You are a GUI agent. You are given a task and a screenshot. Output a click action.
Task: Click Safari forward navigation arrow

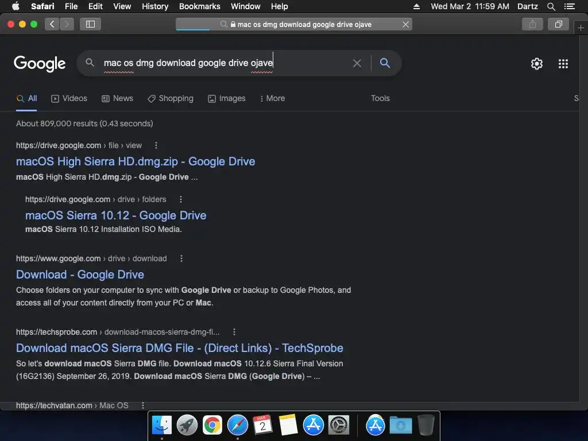pyautogui.click(x=67, y=24)
